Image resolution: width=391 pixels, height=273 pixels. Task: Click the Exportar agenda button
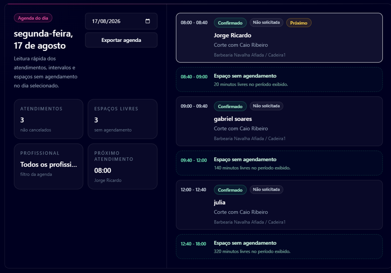click(121, 40)
